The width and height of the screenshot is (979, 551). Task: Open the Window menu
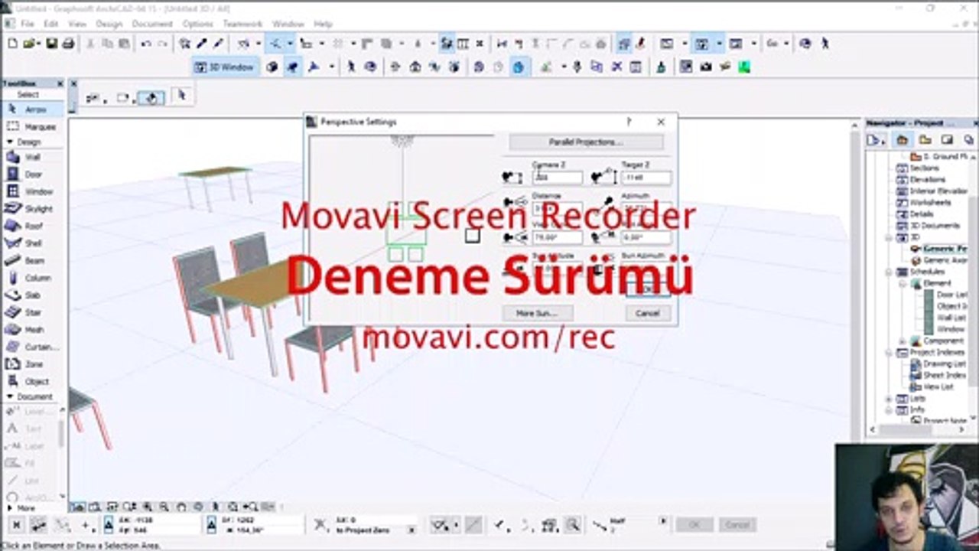pos(288,24)
